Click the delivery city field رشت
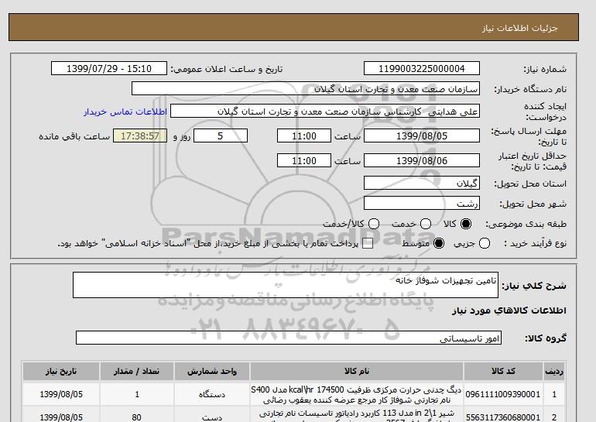The width and height of the screenshot is (596, 422). click(422, 204)
